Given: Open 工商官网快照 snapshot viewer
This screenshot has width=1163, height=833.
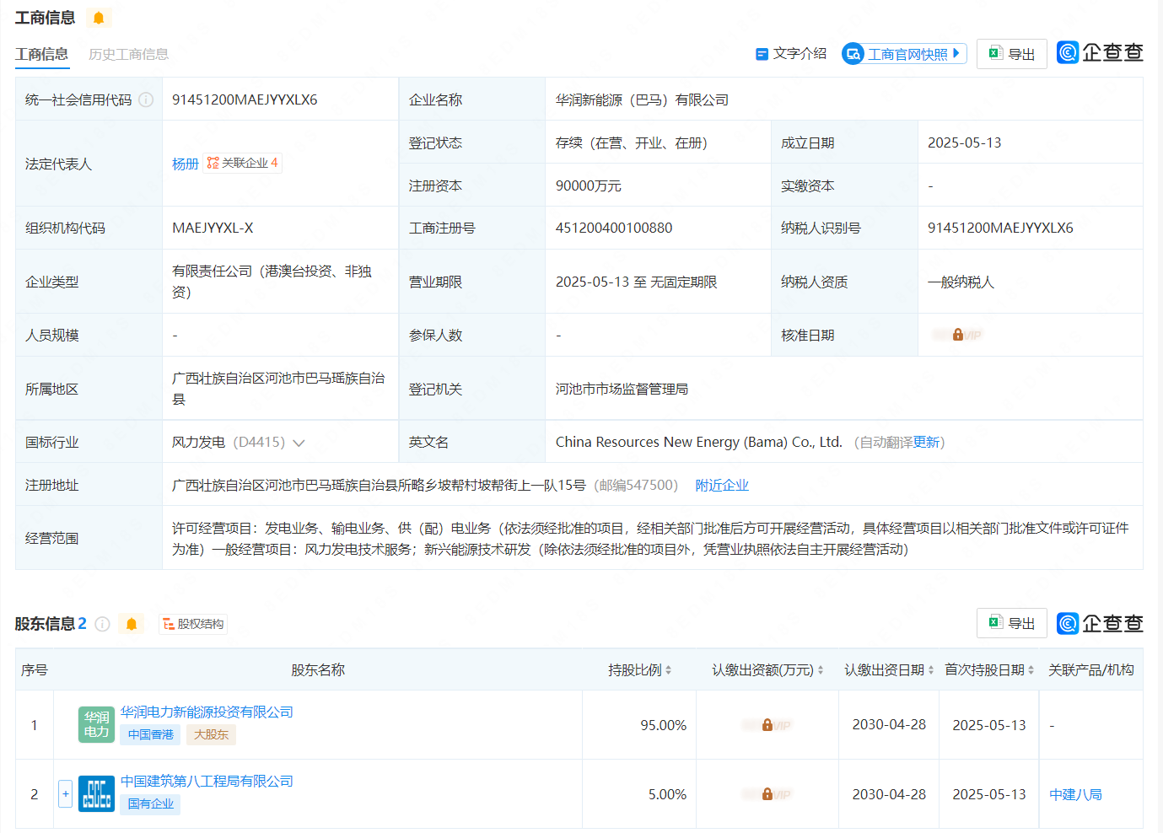Looking at the screenshot, I should 902,52.
